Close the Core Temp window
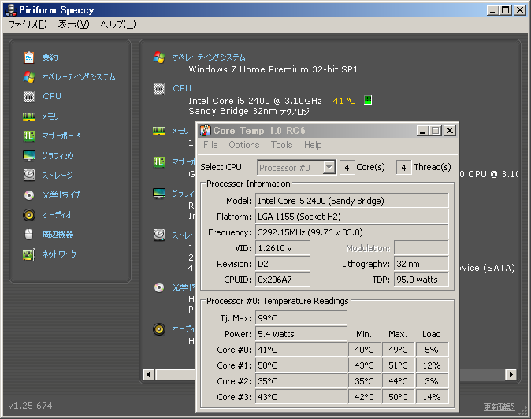The height and width of the screenshot is (419, 531). [x=449, y=130]
